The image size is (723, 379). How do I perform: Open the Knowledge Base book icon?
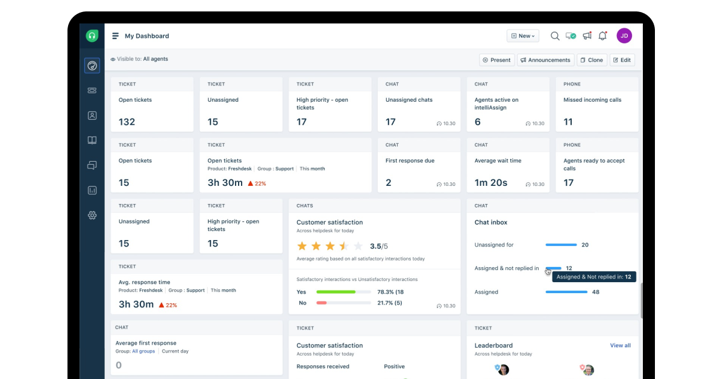pos(92,140)
